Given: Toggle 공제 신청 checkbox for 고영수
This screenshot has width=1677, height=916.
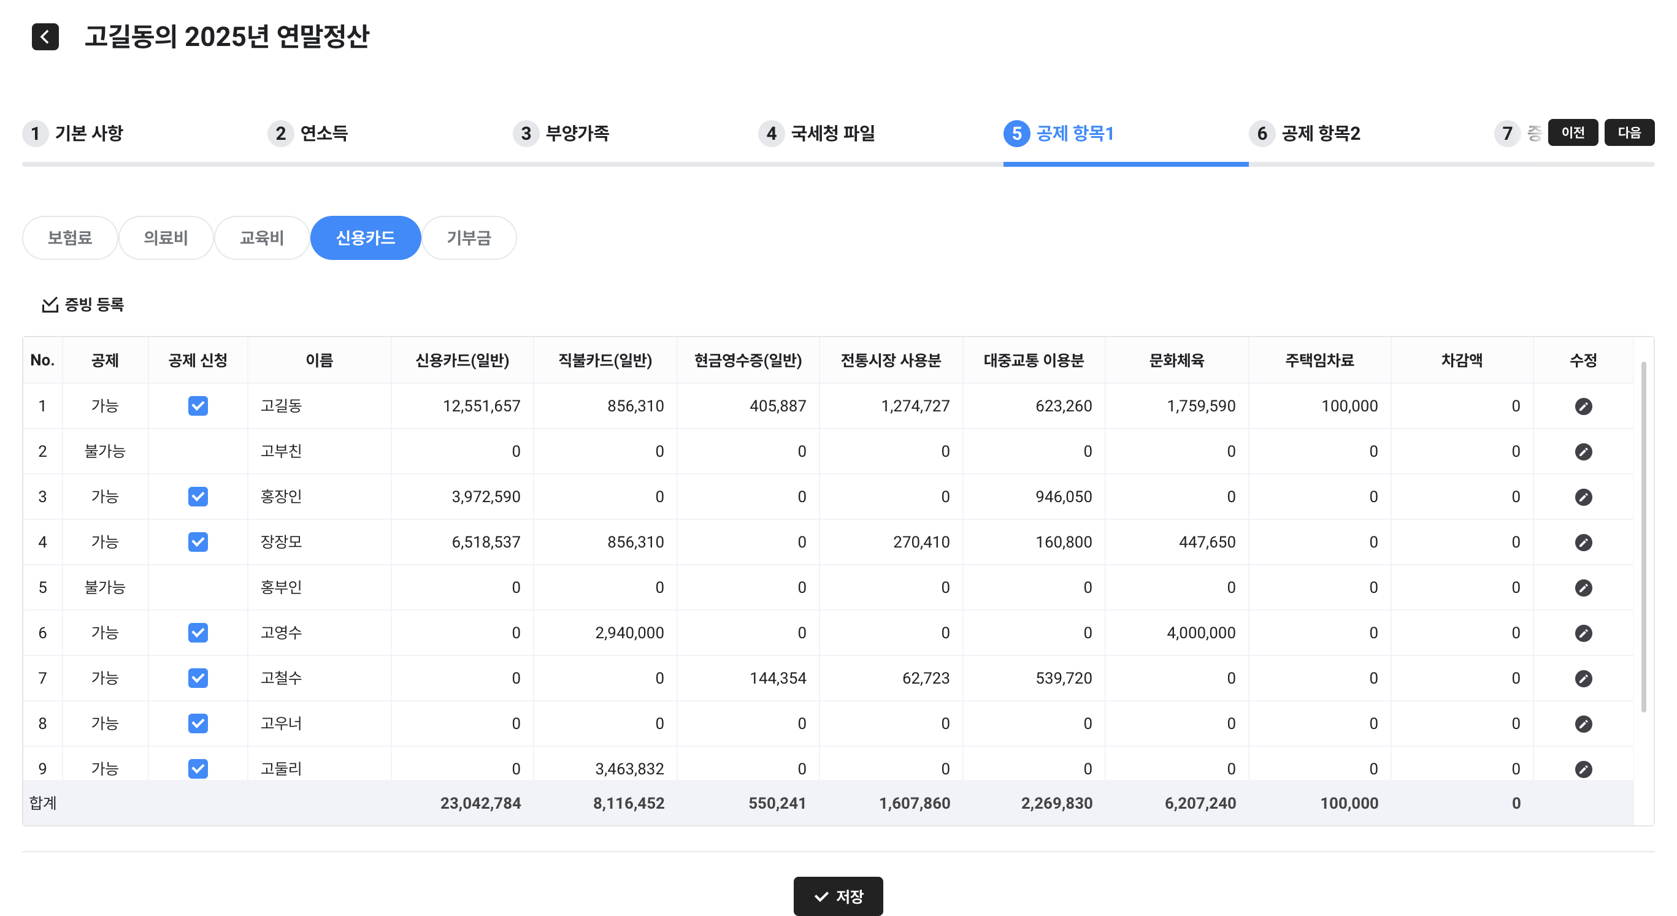Looking at the screenshot, I should [198, 633].
